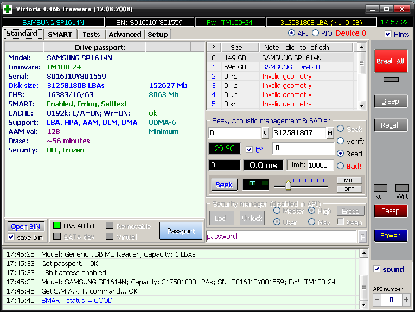Open the Tests tab
Screen dimensions: 415x312
(x=91, y=34)
